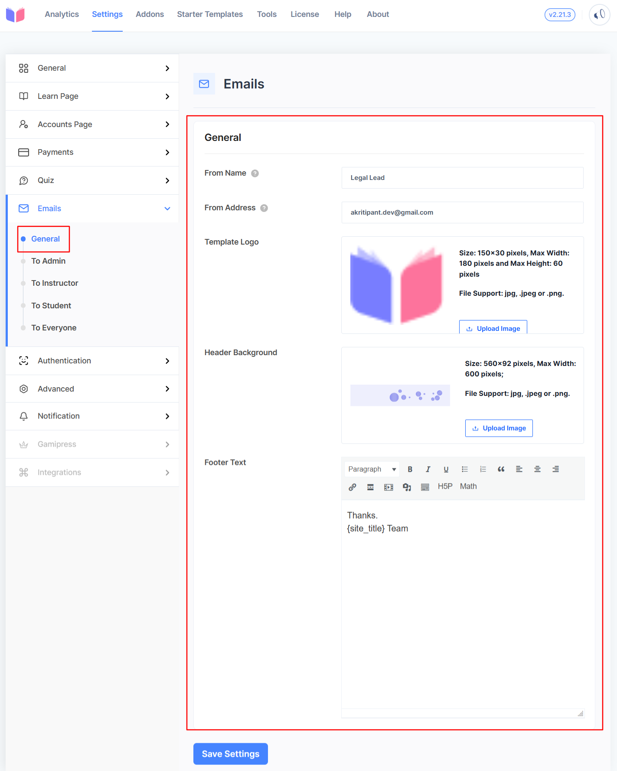Select To Admin email settings

(48, 261)
